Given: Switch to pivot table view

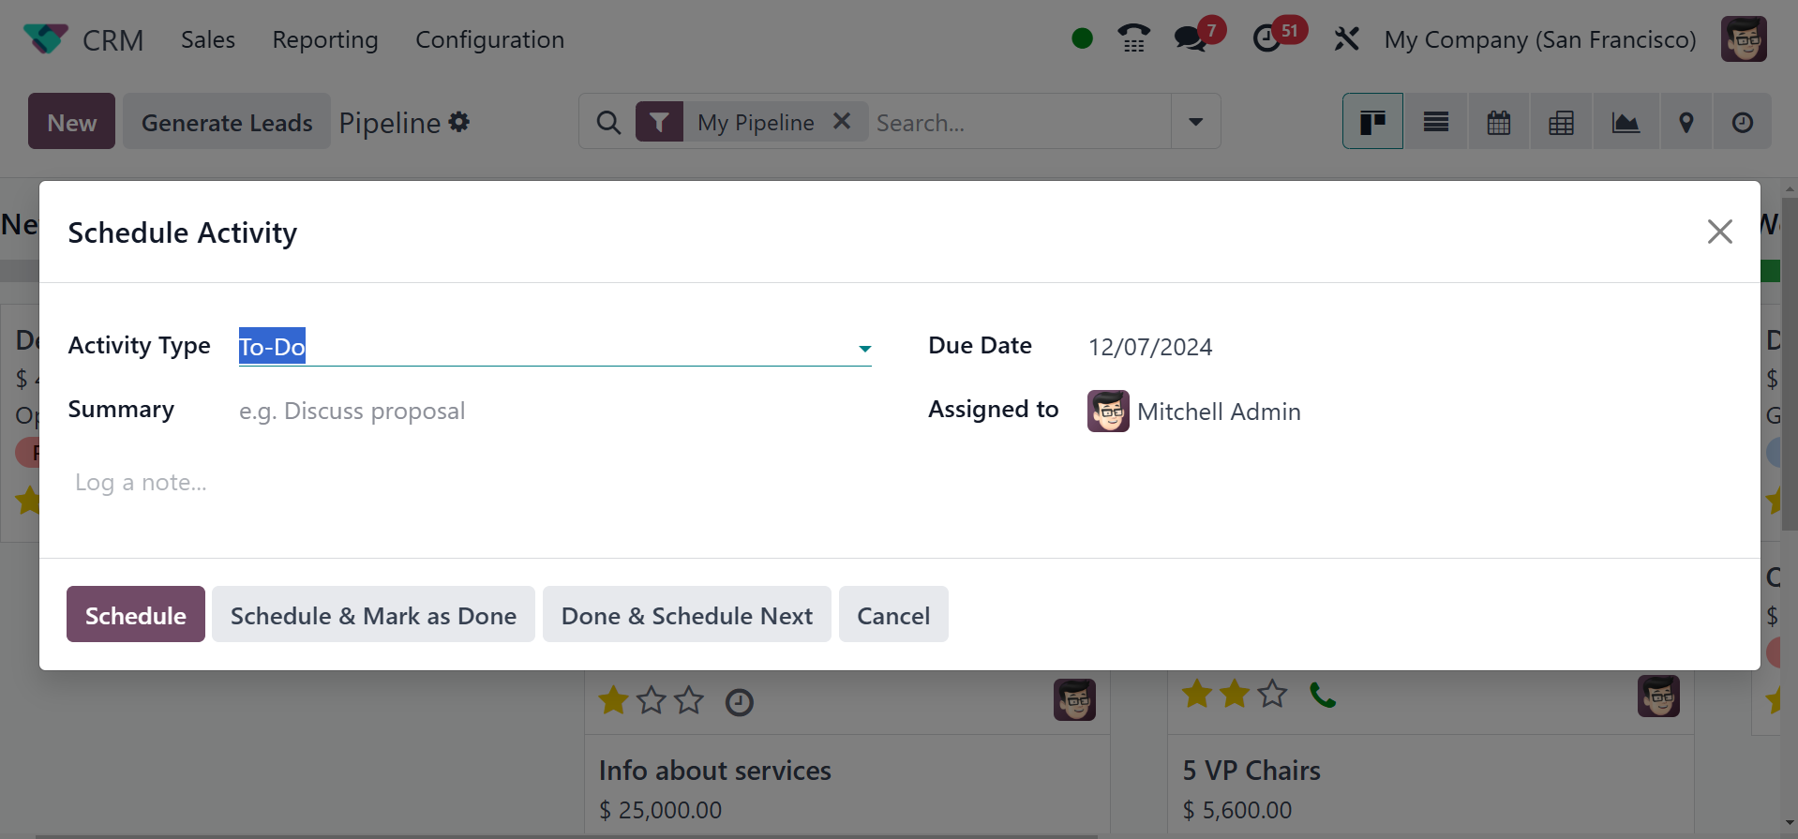Looking at the screenshot, I should pyautogui.click(x=1561, y=122).
